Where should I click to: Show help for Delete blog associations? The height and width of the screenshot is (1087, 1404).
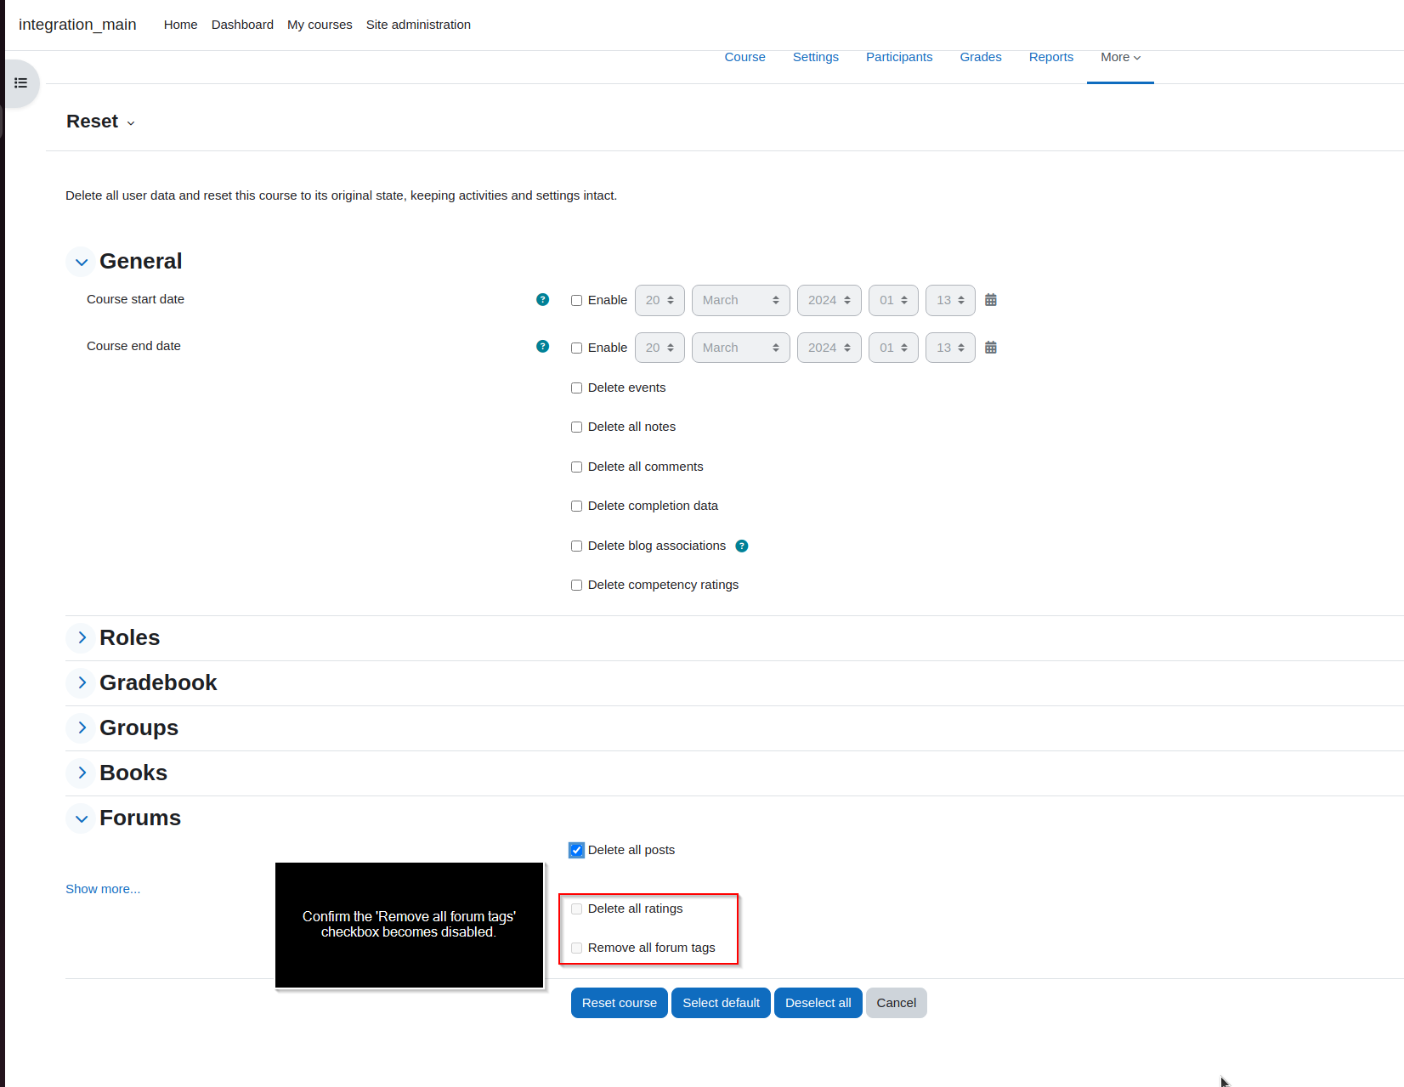coord(742,546)
